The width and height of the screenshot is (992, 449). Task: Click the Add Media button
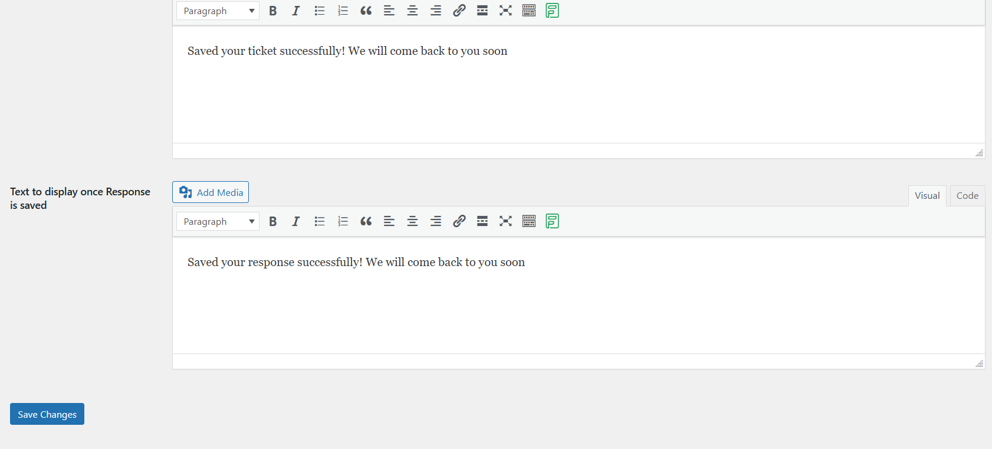211,192
